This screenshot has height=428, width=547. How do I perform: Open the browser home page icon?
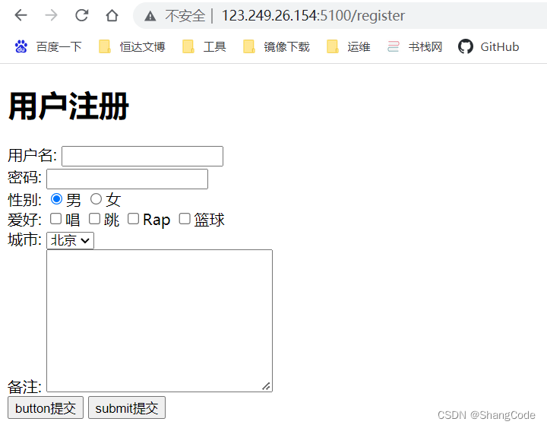click(x=112, y=15)
